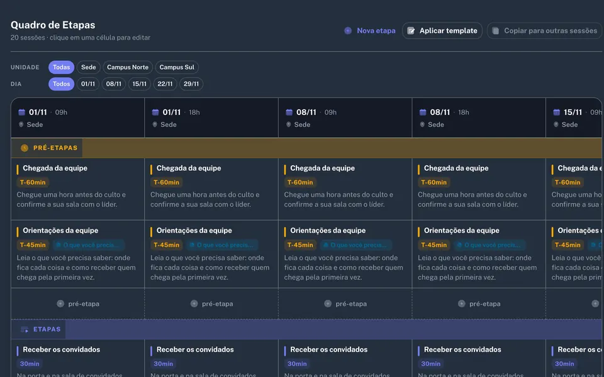The image size is (604, 377).
Task: Click the T-60min badge in 08/11 18h column
Action: [433, 182]
